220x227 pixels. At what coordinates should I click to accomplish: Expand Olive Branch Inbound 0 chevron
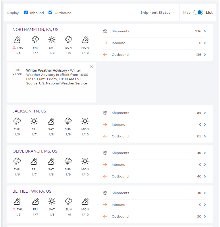[x=205, y=165]
